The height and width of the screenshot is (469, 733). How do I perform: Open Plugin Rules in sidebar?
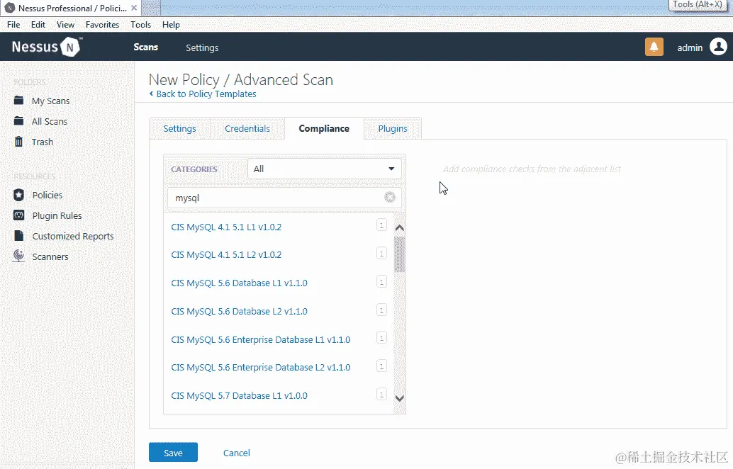tap(57, 216)
